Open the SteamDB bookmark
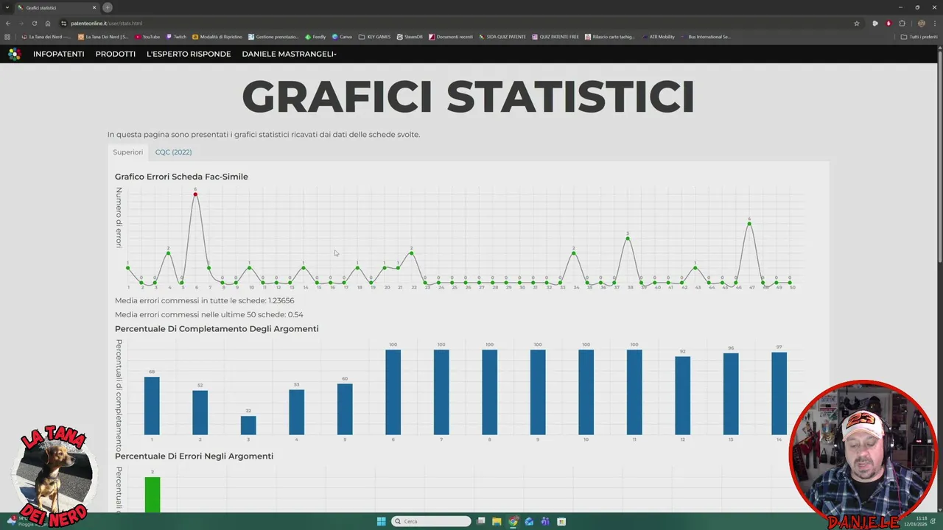943x530 pixels. [x=410, y=37]
